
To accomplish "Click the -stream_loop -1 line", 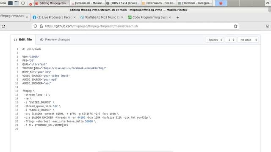I will click(37, 95).
